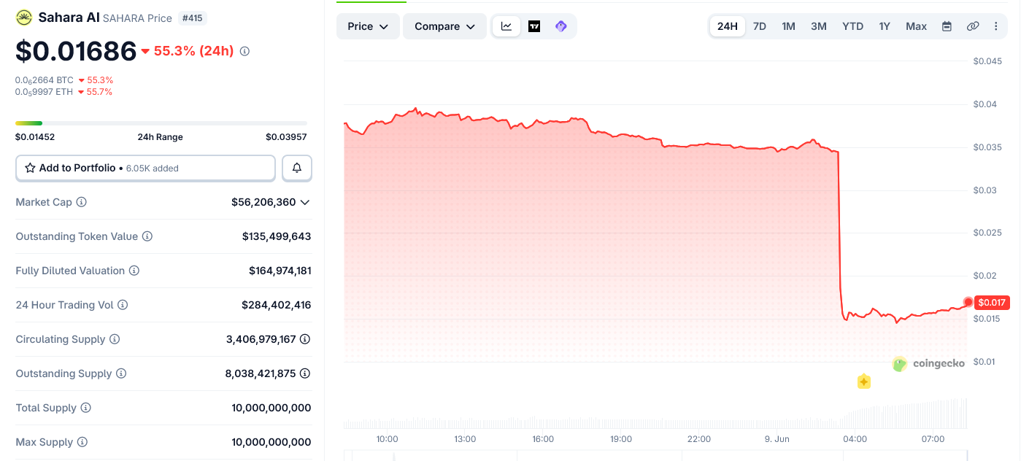Select the Max time range tab
Viewport: 1021px width, 461px height.
[x=917, y=26]
